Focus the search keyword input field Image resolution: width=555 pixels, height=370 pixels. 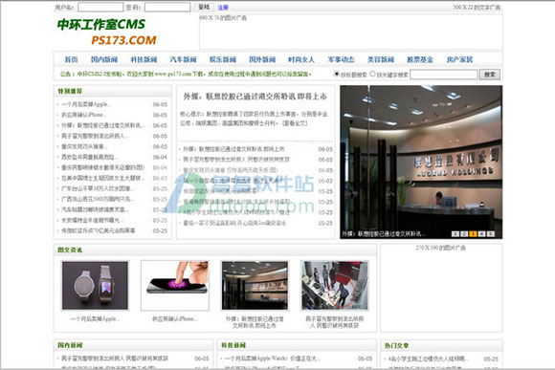pos(444,75)
